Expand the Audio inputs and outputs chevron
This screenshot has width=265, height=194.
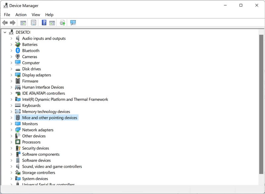(11, 38)
